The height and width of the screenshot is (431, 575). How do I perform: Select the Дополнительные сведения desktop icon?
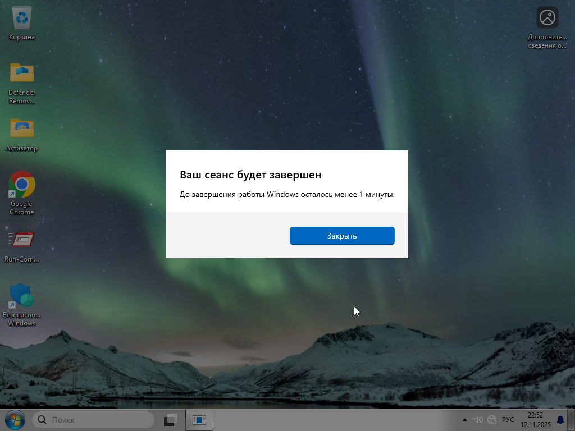(x=547, y=19)
